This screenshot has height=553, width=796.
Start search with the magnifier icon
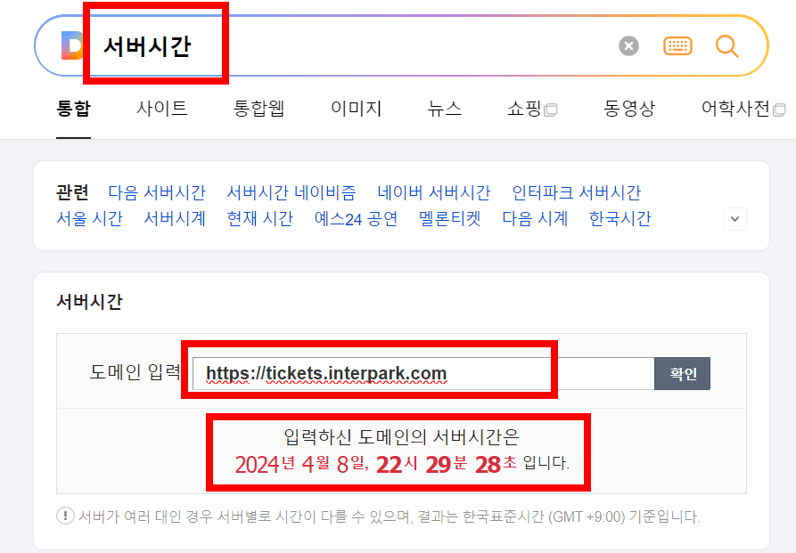click(x=727, y=46)
